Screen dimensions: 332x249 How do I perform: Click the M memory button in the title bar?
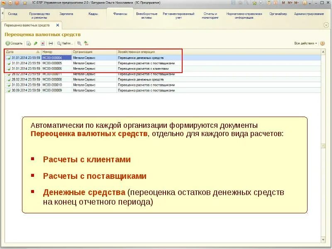coord(283,3)
